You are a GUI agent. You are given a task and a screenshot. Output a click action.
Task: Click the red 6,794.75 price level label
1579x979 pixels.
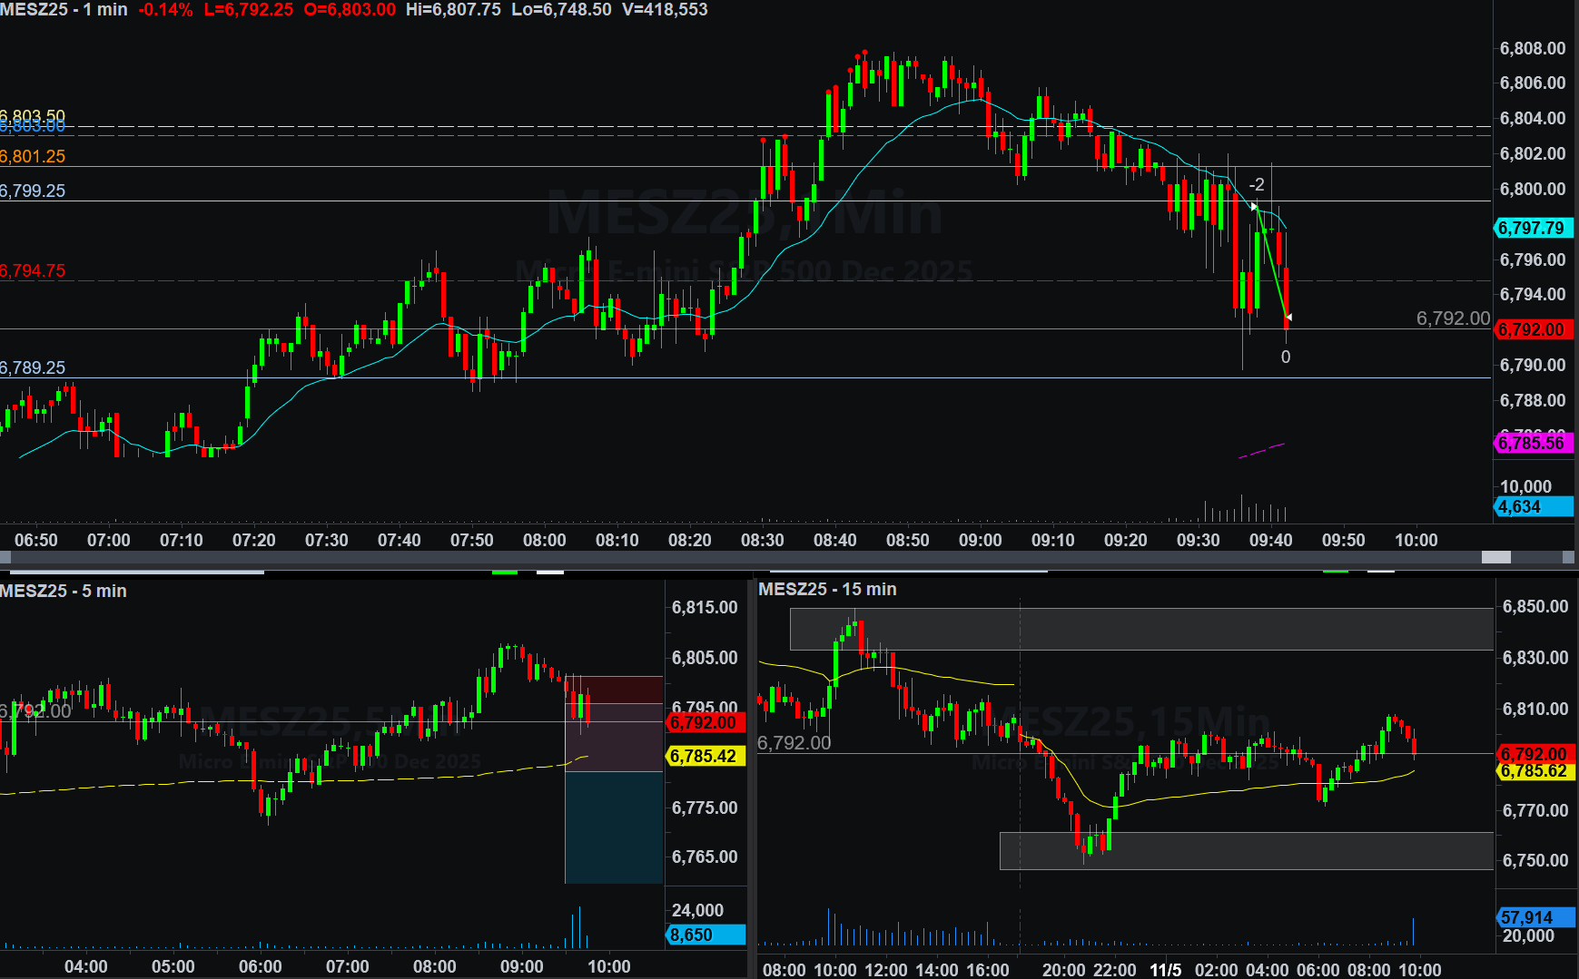[34, 270]
